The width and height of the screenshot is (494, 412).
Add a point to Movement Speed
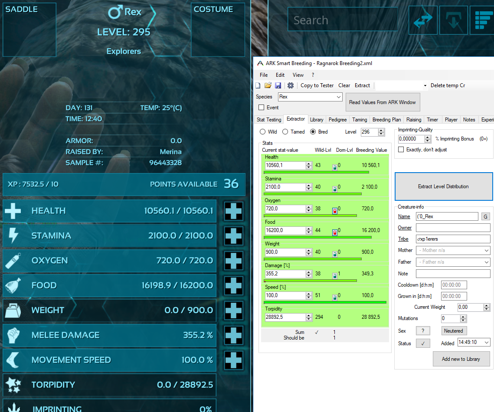[234, 360]
